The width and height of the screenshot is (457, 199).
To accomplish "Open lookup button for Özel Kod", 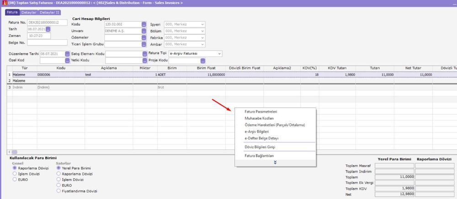I will (67, 61).
